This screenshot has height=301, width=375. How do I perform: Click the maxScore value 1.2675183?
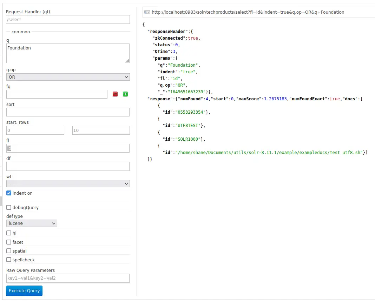[275, 99]
